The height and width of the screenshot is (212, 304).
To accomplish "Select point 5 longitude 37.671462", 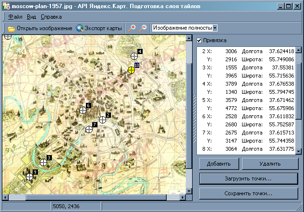I will [x=281, y=100].
